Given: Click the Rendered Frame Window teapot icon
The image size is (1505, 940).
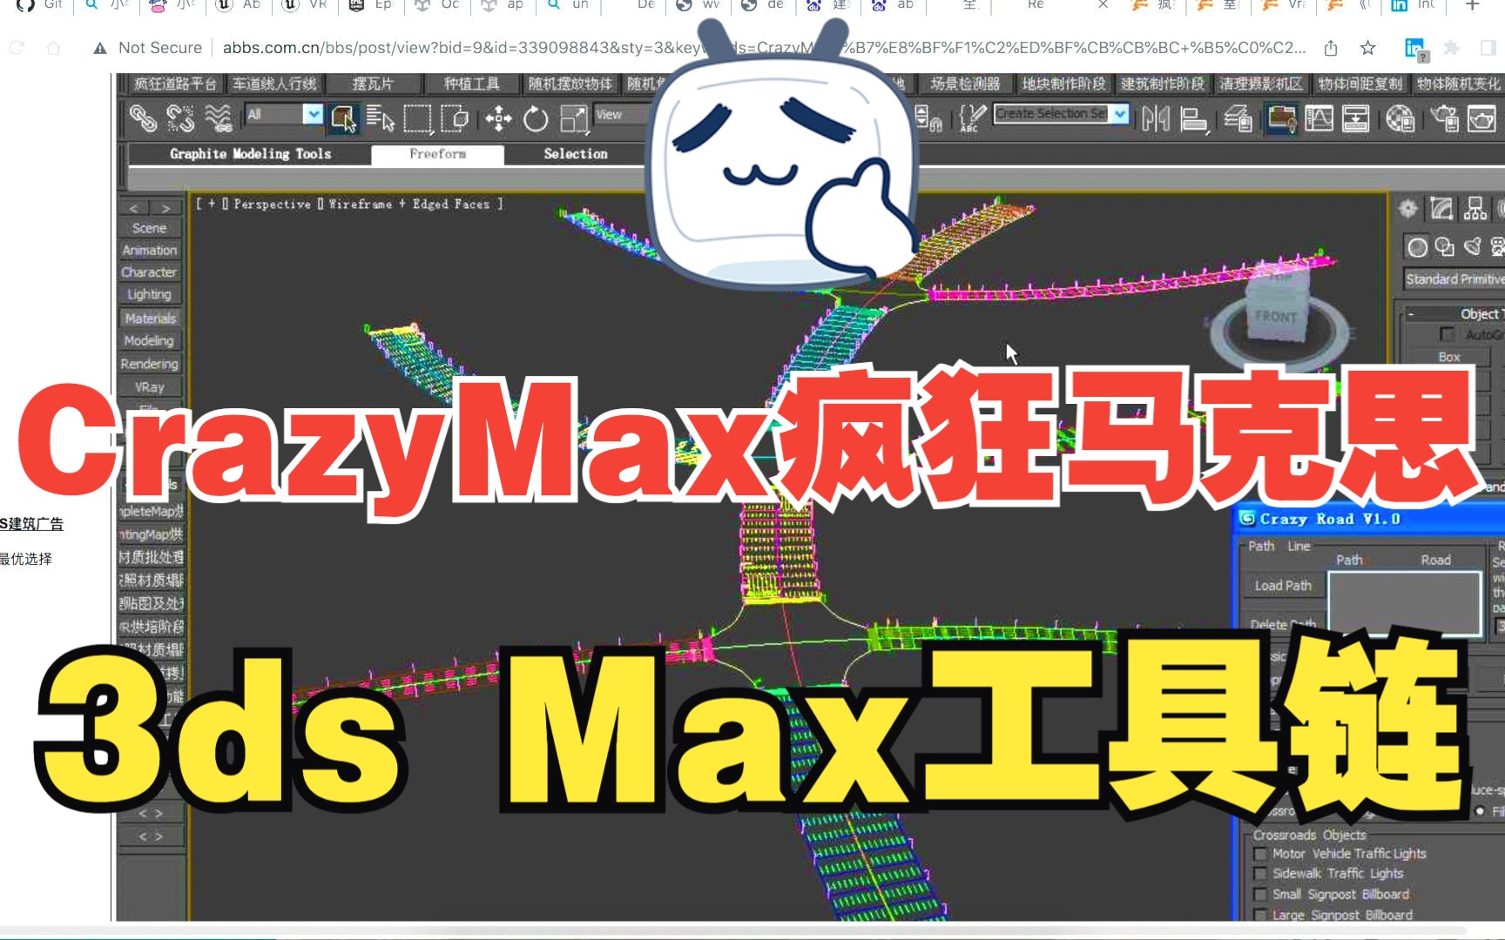Looking at the screenshot, I should pyautogui.click(x=1481, y=117).
